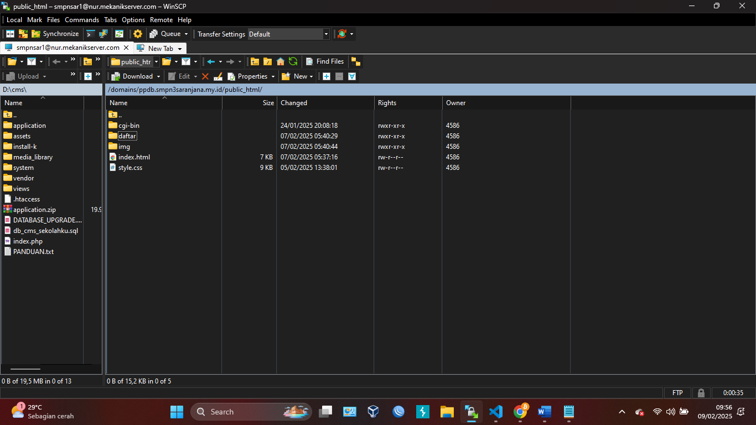Screen dimensions: 756x425
Task: Expand the New Tab dropdown arrow
Action: [180, 49]
